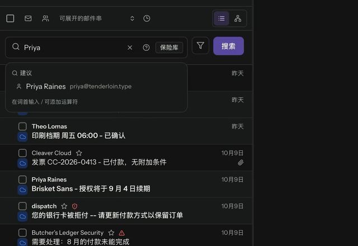358x246 pixels.
Task: Click the hint 在词首输入 / 可添加运算符
Action: (x=45, y=102)
